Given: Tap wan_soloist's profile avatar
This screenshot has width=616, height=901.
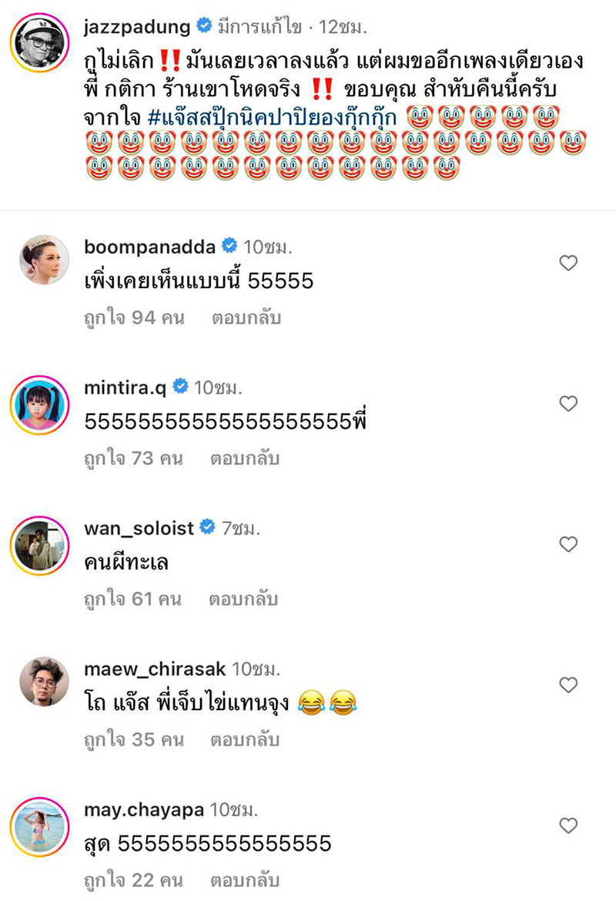Looking at the screenshot, I should click(40, 545).
